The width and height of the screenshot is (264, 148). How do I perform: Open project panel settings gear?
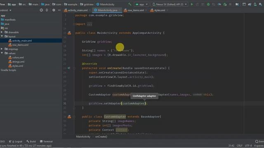pos(54,10)
